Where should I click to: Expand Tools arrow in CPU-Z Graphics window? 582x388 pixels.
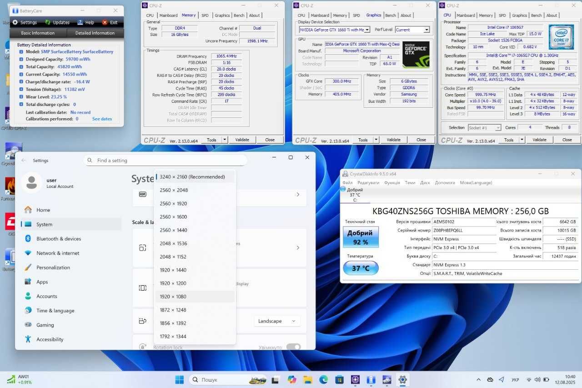[x=376, y=140]
